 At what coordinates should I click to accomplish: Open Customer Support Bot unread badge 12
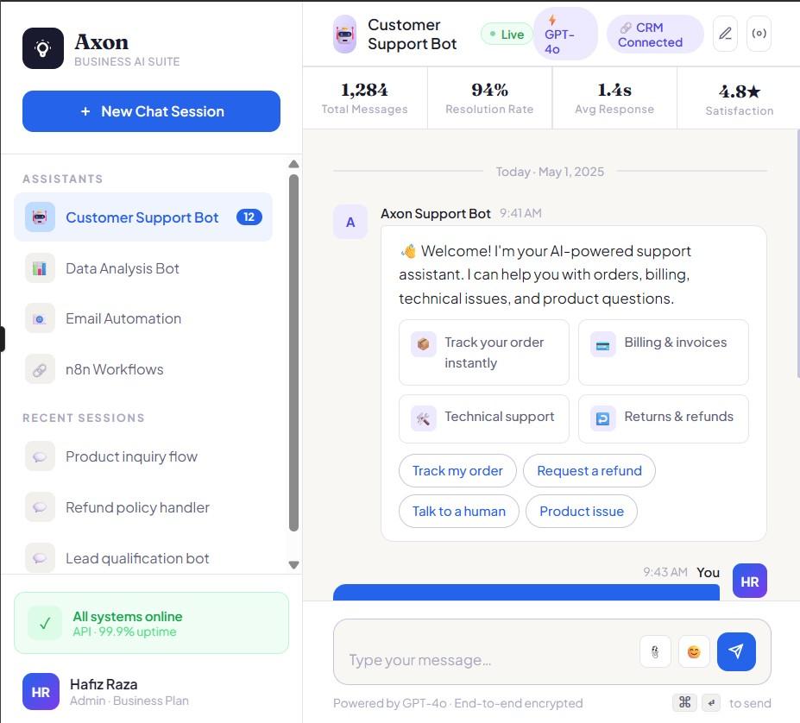249,217
